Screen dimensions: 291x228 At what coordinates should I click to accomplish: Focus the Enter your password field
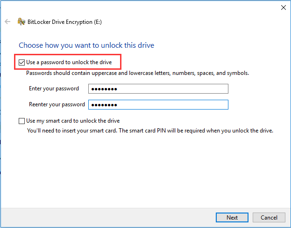(x=158, y=89)
